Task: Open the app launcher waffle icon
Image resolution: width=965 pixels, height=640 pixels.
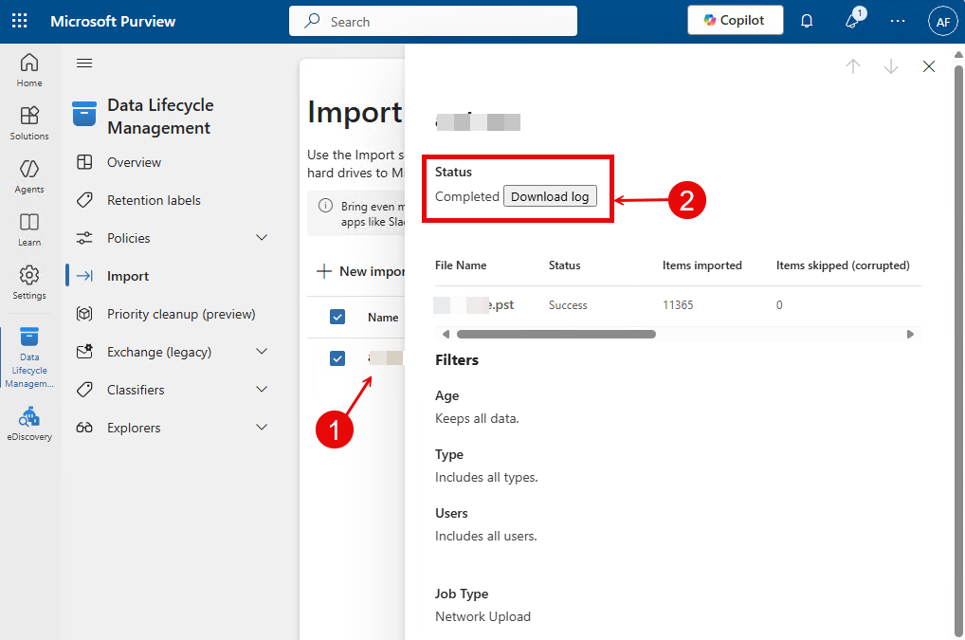Action: [20, 21]
